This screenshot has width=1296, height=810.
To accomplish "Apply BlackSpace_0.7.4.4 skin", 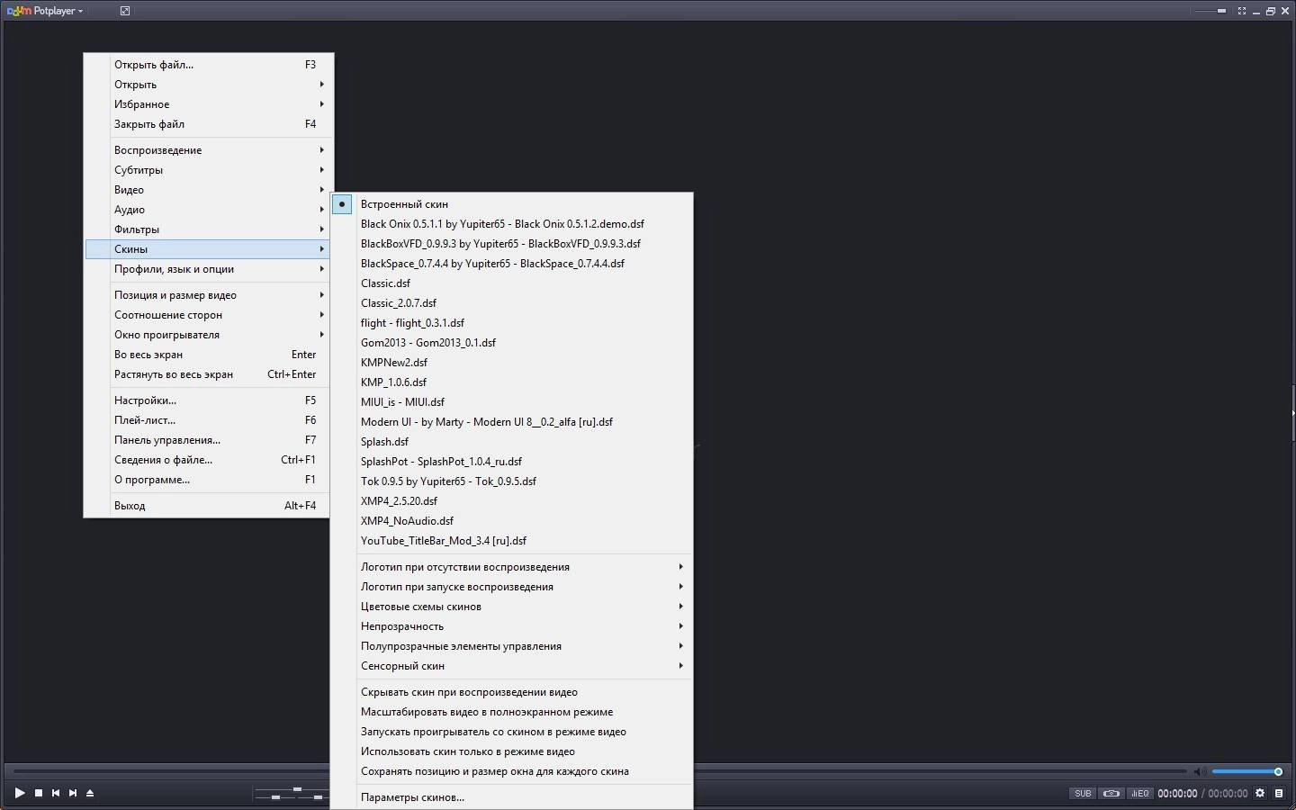I will [x=512, y=264].
